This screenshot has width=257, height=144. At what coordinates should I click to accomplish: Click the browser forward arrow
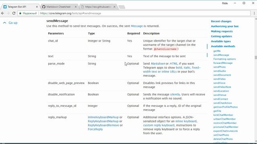click(8, 13)
